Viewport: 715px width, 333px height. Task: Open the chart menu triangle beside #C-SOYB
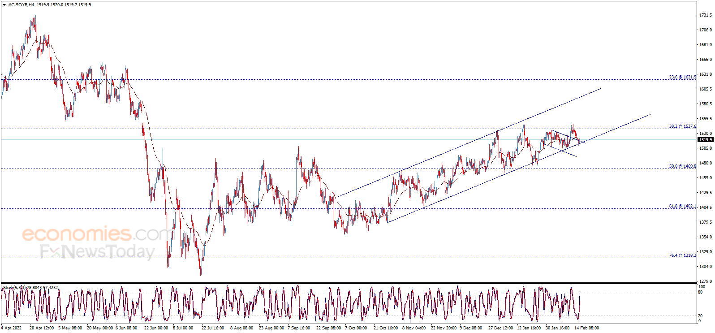coord(4,5)
